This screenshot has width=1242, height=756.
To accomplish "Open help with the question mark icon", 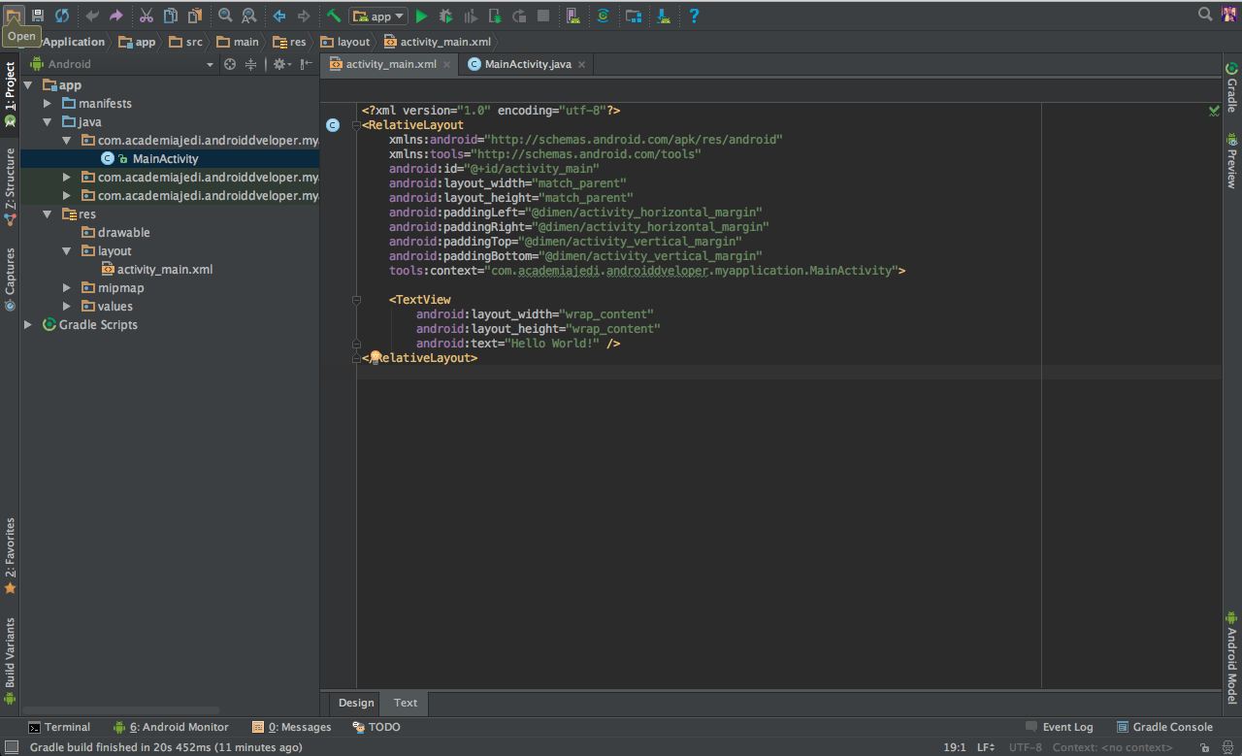I will coord(695,16).
